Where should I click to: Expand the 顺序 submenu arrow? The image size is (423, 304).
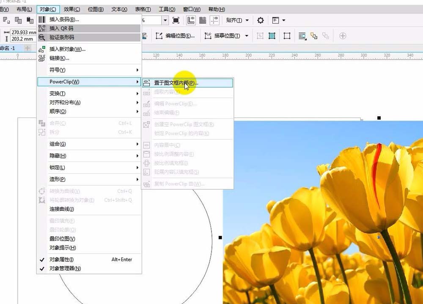137,111
